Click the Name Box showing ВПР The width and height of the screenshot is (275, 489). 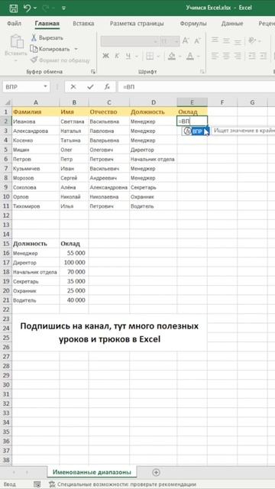pyautogui.click(x=22, y=87)
